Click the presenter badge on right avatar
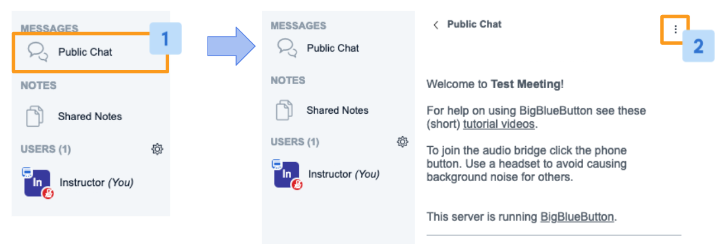This screenshot has width=721, height=251. click(277, 164)
